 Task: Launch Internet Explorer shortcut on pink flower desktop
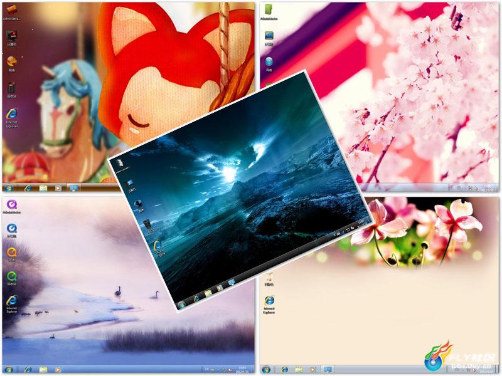tap(269, 305)
